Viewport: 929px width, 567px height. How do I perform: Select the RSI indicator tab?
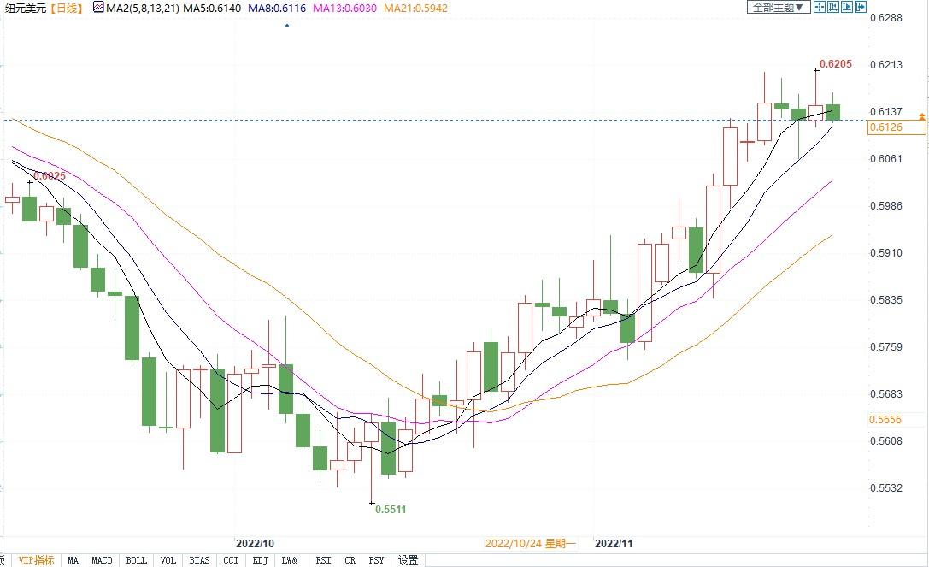[323, 560]
